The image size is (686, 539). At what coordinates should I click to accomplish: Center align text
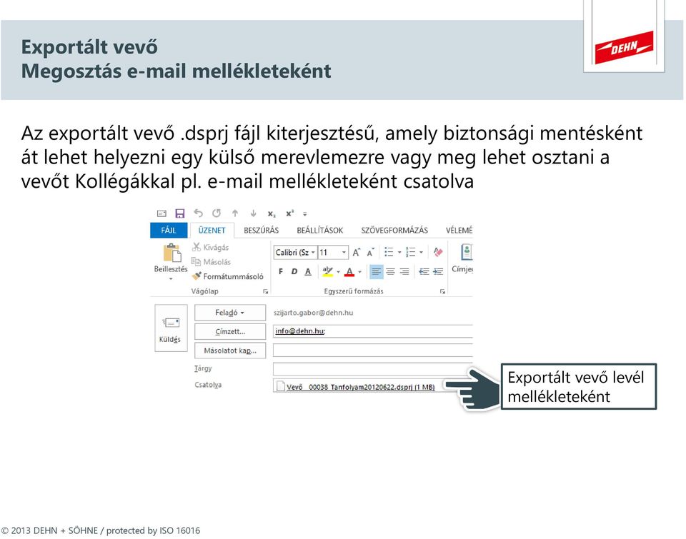pos(390,271)
